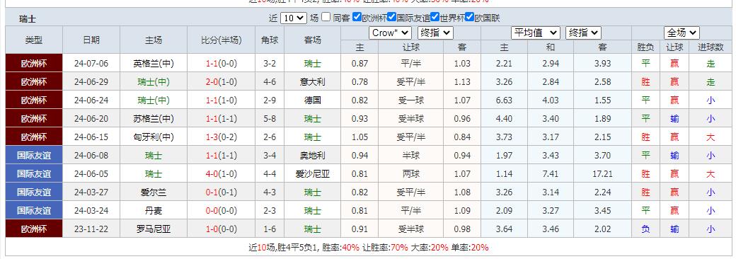Uncheck the 国际友谊 filter checkbox
Viewport: 736px width, 259px height.
coord(391,18)
